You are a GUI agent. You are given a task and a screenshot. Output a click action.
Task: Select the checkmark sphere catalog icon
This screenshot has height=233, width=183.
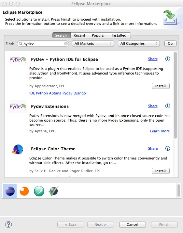pyautogui.click(x=53, y=191)
